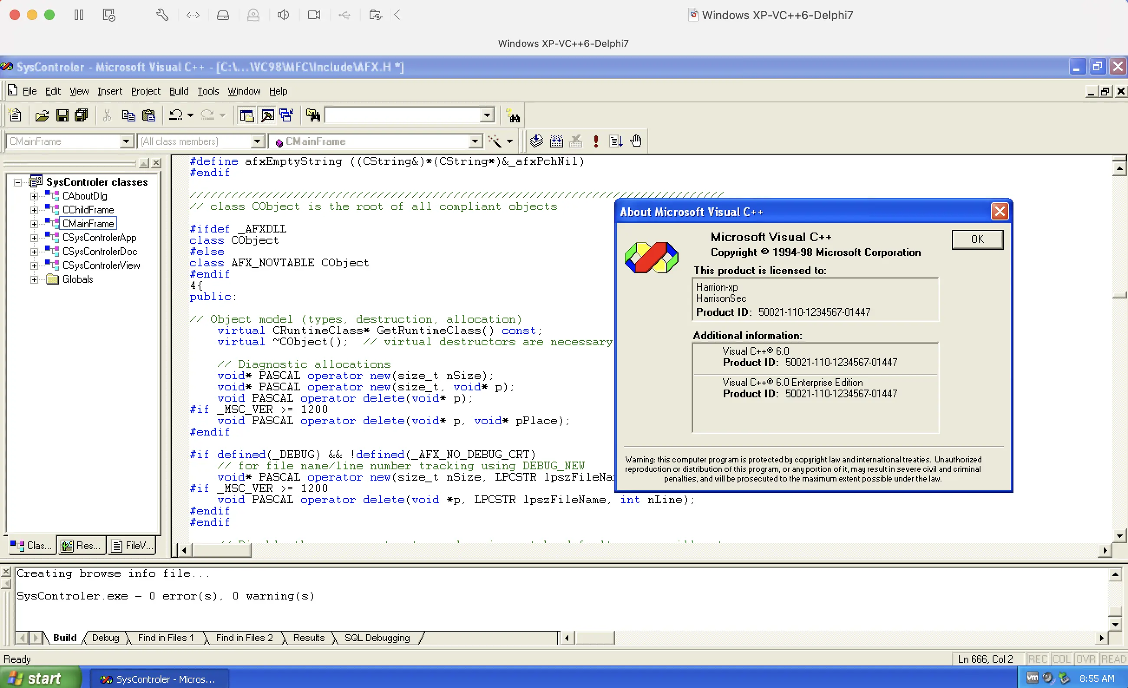Expand the CMainFrame class node

coord(34,224)
